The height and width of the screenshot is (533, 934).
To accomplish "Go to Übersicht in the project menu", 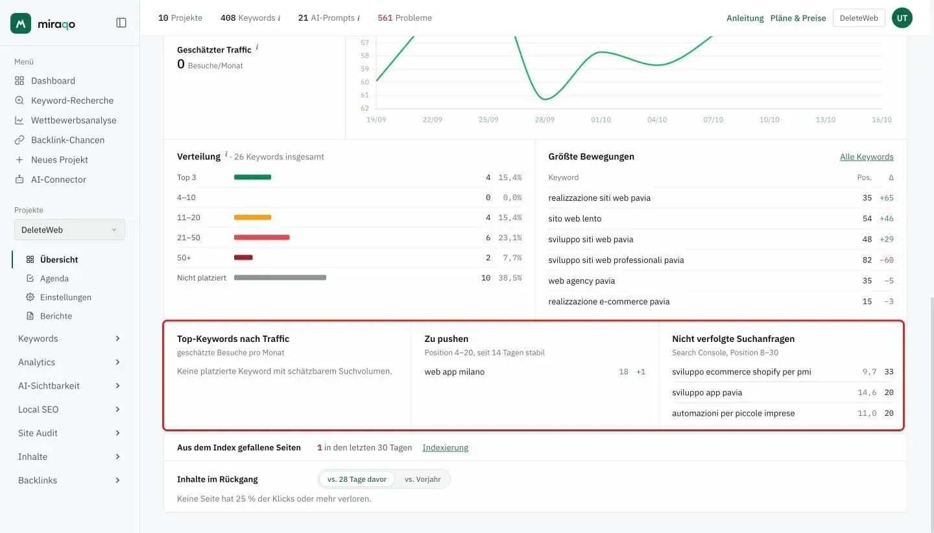I will pyautogui.click(x=59, y=260).
